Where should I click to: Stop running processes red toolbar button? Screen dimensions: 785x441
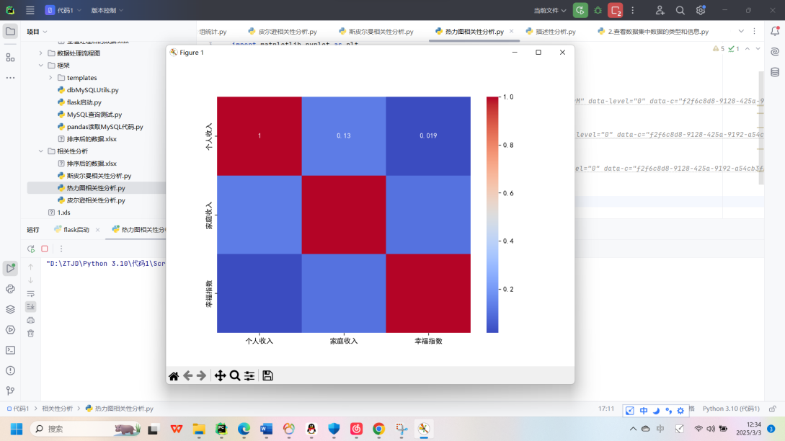click(616, 10)
